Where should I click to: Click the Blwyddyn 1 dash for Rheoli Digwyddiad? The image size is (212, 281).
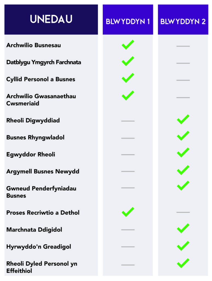(x=128, y=121)
